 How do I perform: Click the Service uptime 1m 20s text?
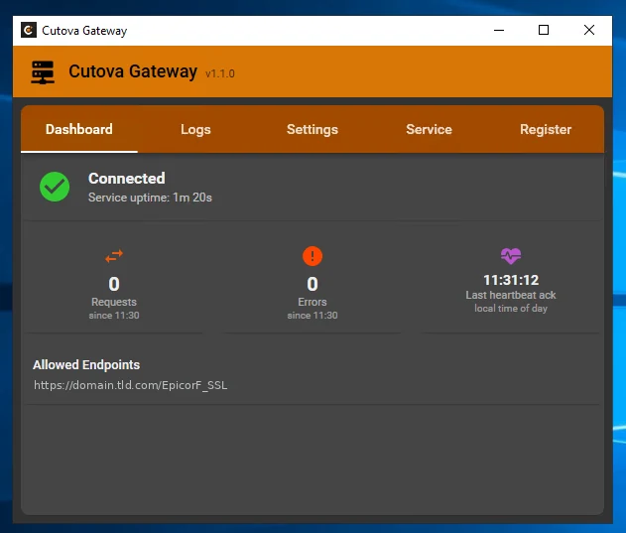click(150, 198)
